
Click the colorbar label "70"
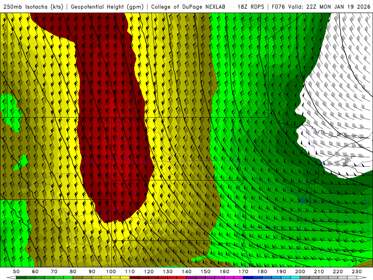pos(54,272)
